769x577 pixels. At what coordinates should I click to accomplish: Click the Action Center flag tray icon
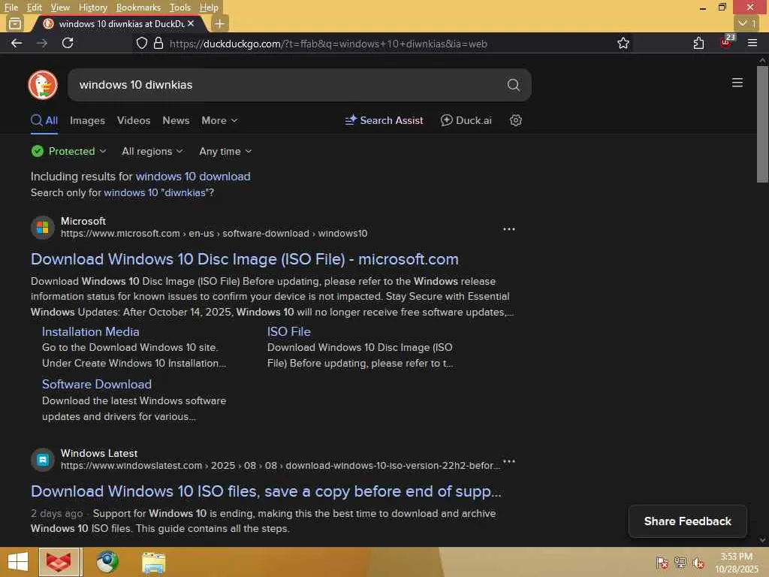click(x=662, y=563)
